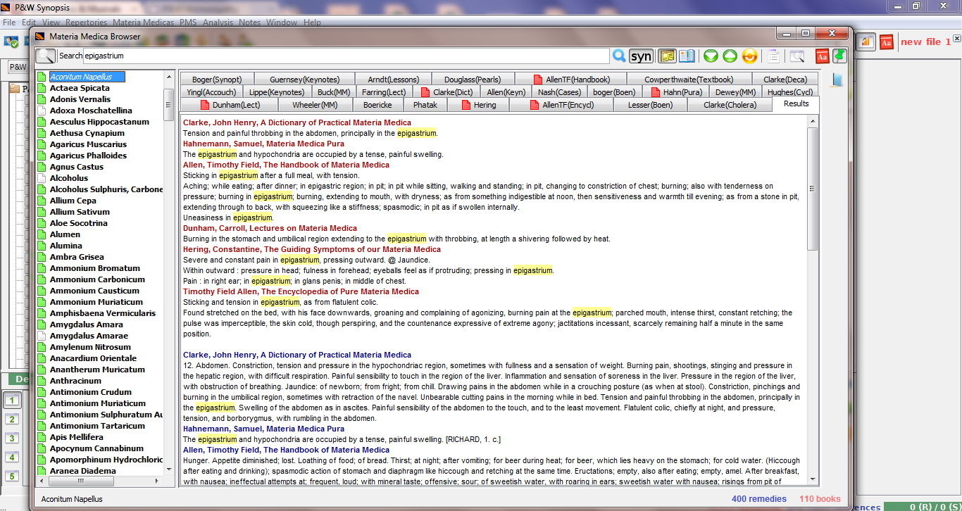Click the document list icon in toolbar
This screenshot has height=511, width=962.
tap(774, 56)
